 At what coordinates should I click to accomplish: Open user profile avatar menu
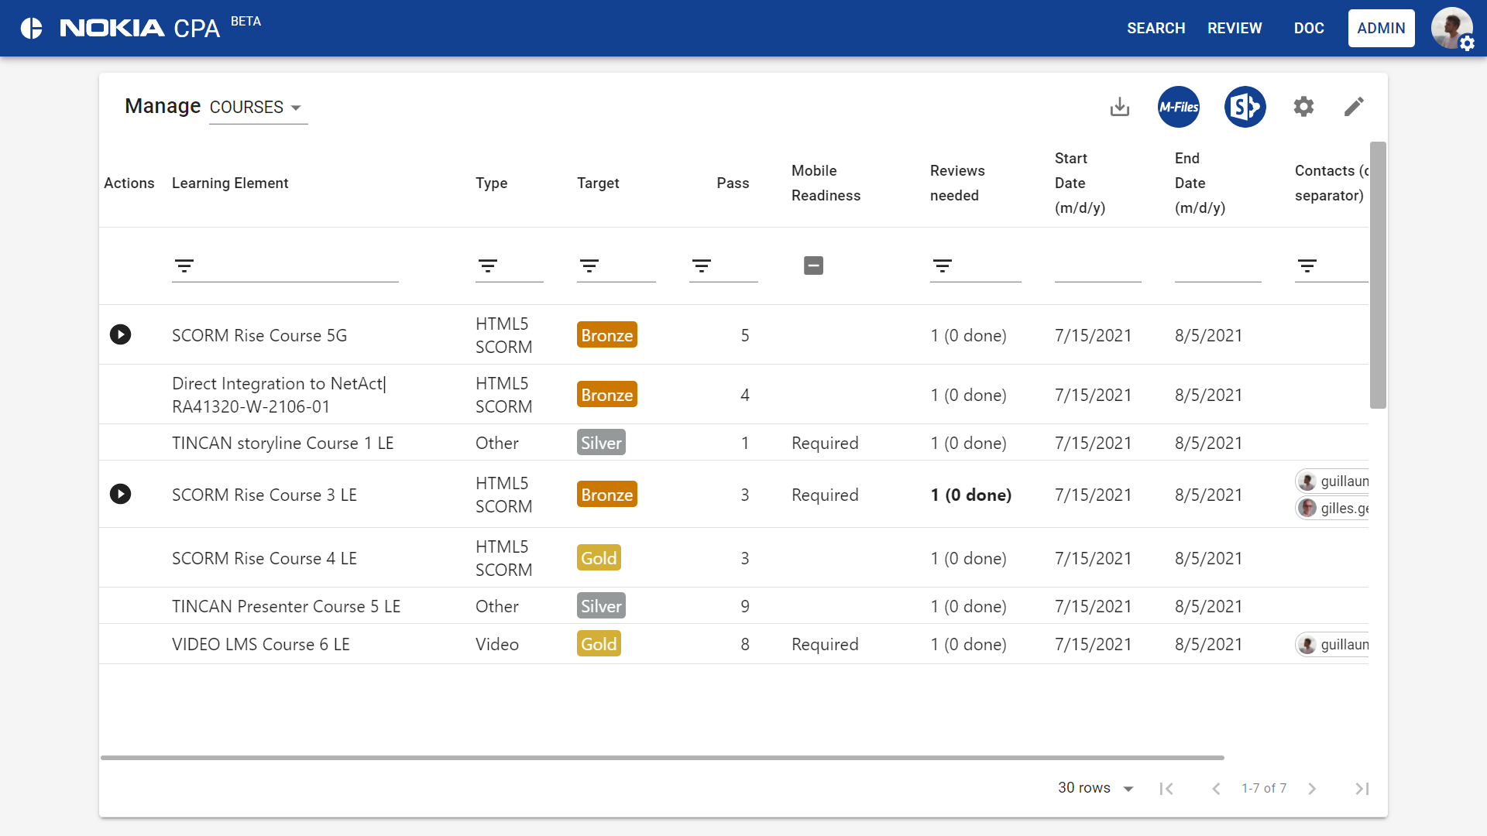click(1451, 29)
